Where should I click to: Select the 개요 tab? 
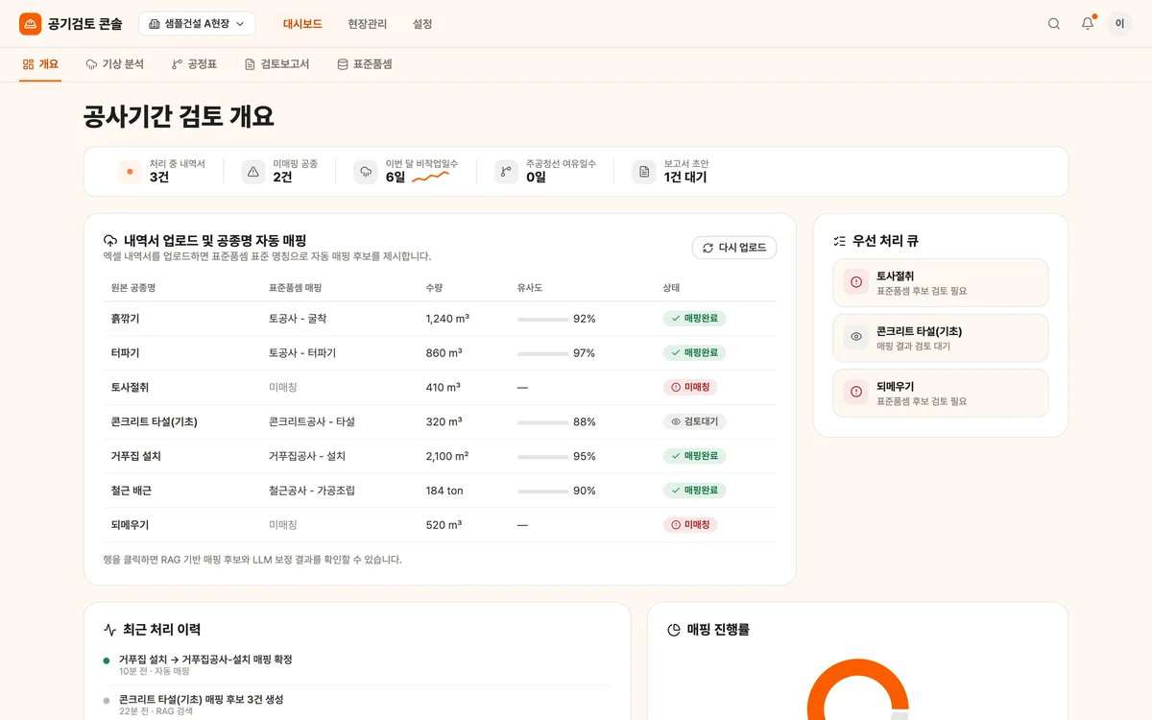pos(40,64)
